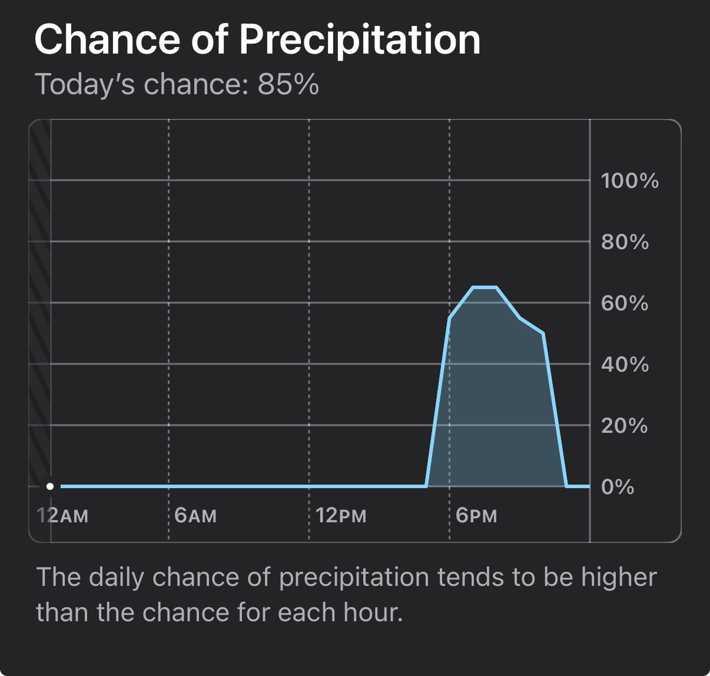
Task: Click the 60% y-axis label
Action: tap(625, 304)
